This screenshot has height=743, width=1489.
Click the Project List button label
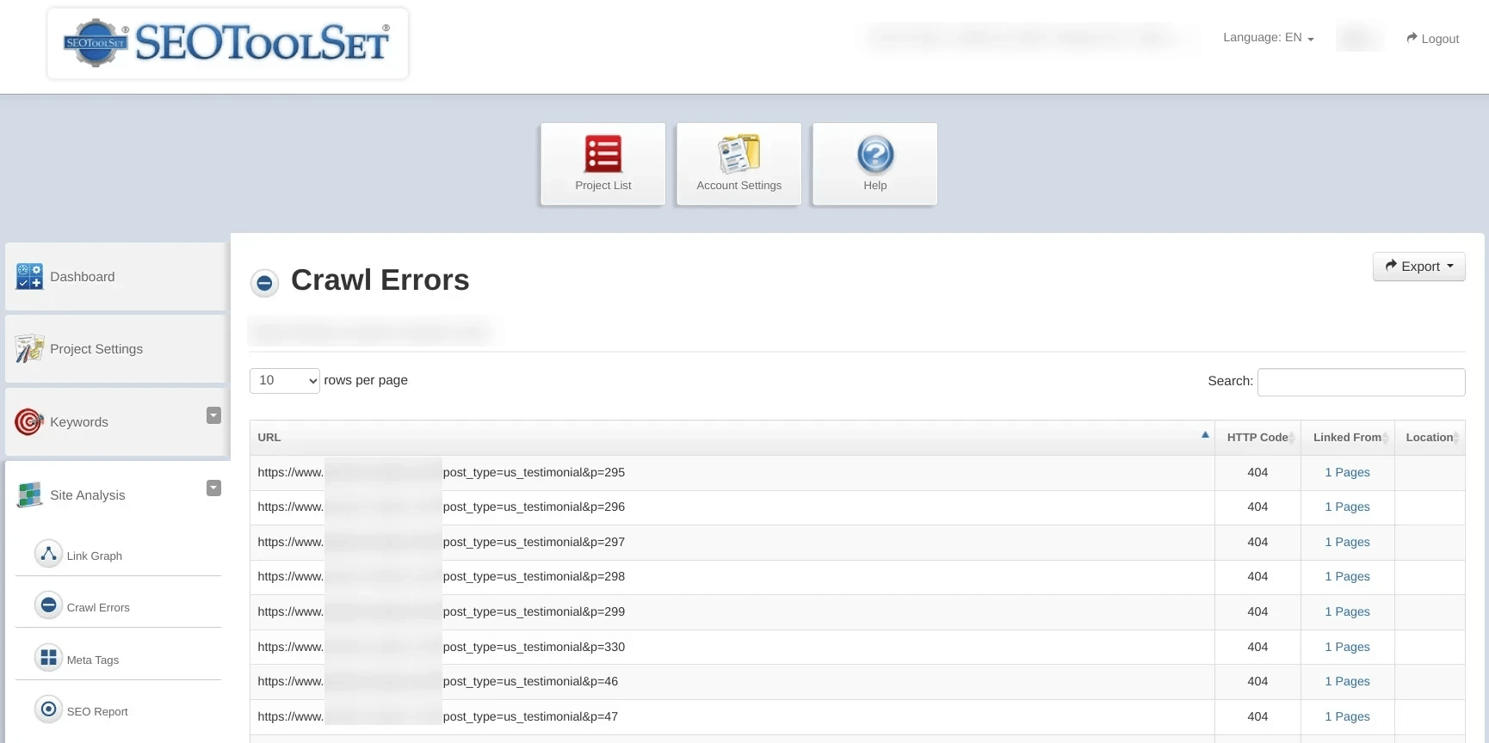(x=603, y=186)
